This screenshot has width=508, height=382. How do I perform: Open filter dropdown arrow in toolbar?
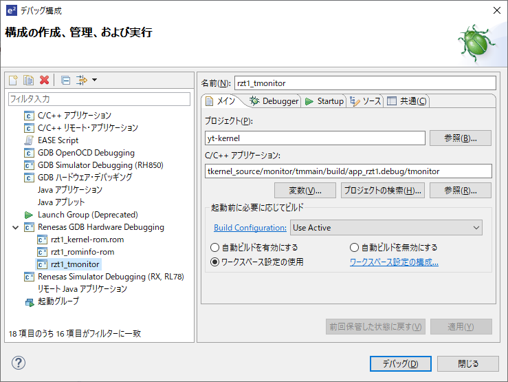94,80
